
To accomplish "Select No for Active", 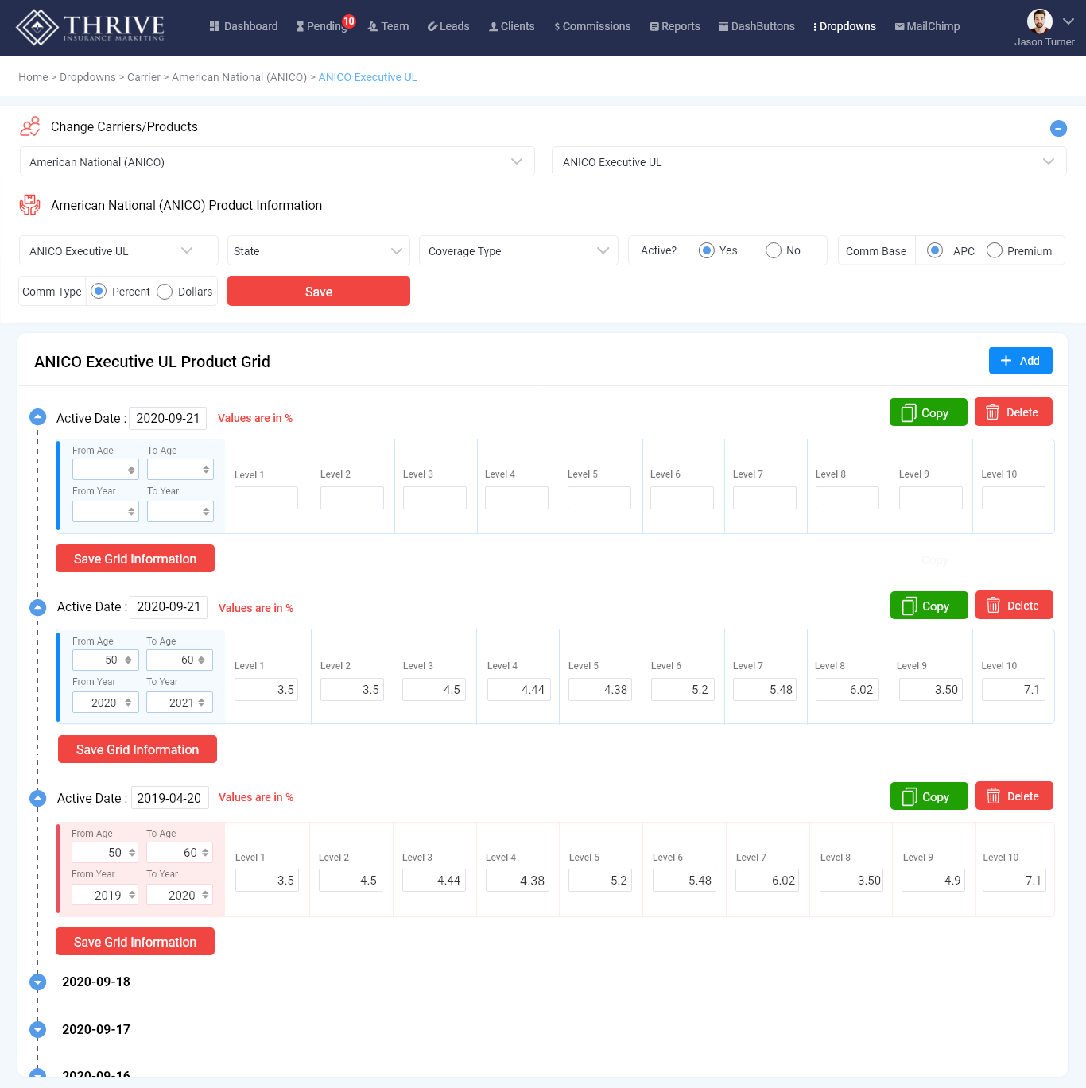I will click(774, 250).
